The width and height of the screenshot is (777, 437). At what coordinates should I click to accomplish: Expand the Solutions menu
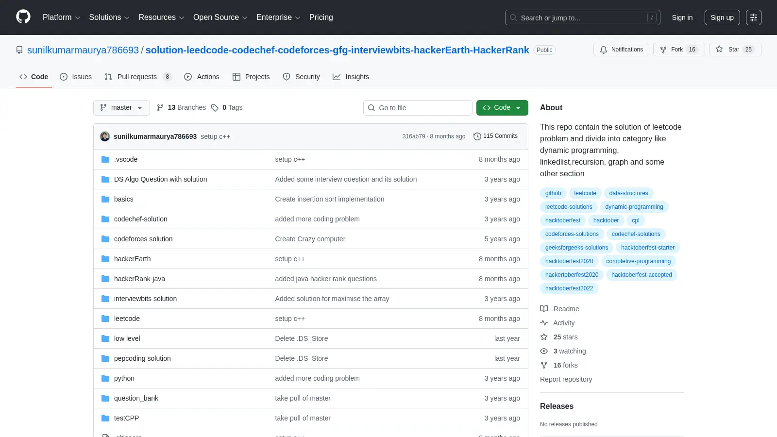(x=109, y=17)
